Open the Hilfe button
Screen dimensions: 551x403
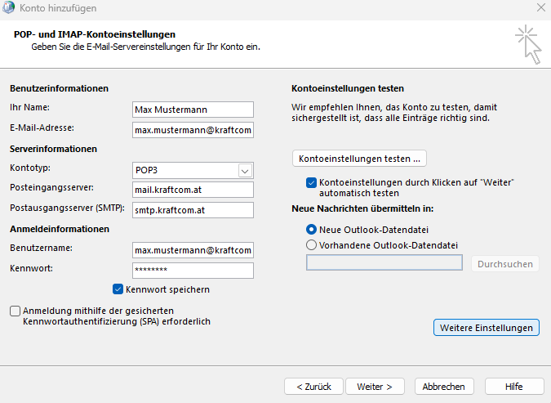point(514,387)
